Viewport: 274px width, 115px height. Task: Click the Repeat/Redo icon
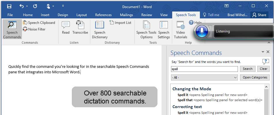click(x=35, y=6)
